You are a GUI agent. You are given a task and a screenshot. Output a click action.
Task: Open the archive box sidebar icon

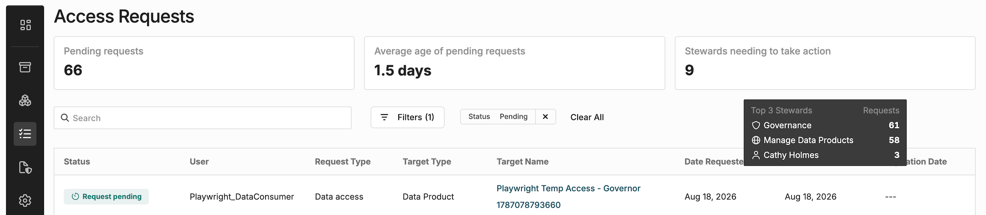25,67
